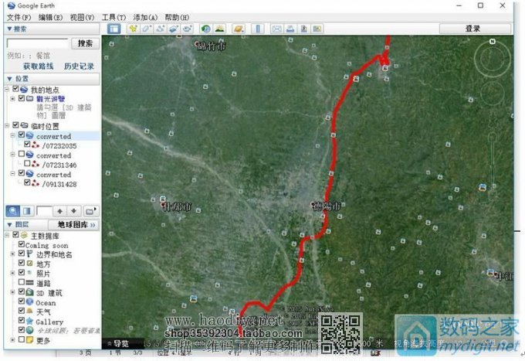Enable the 道路 layer checkbox

pyautogui.click(x=20, y=284)
